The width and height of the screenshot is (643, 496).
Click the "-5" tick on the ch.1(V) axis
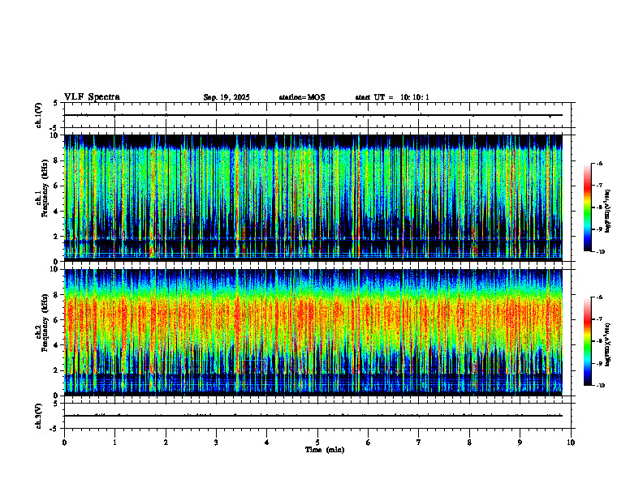point(54,128)
